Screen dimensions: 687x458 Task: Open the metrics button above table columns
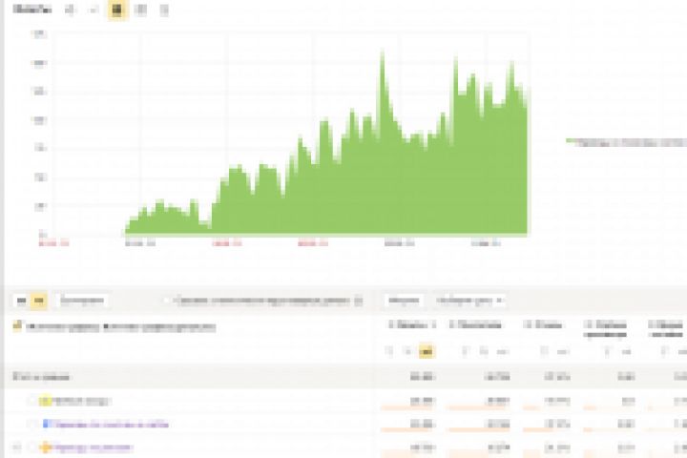(404, 301)
